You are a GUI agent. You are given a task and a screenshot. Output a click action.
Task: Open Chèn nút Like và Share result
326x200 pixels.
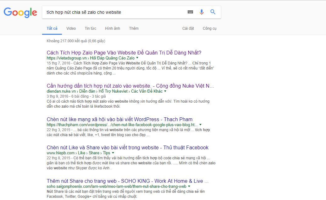coord(127,147)
